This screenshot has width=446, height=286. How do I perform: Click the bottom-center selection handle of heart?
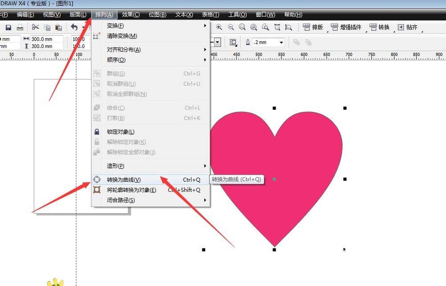(274, 250)
